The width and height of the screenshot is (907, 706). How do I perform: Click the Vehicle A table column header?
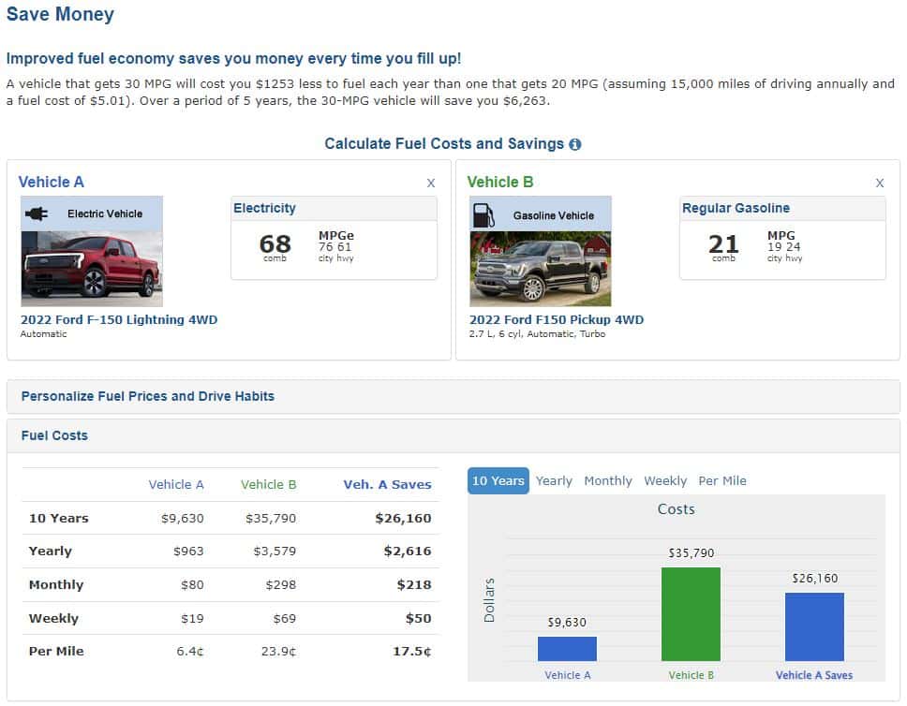point(176,484)
